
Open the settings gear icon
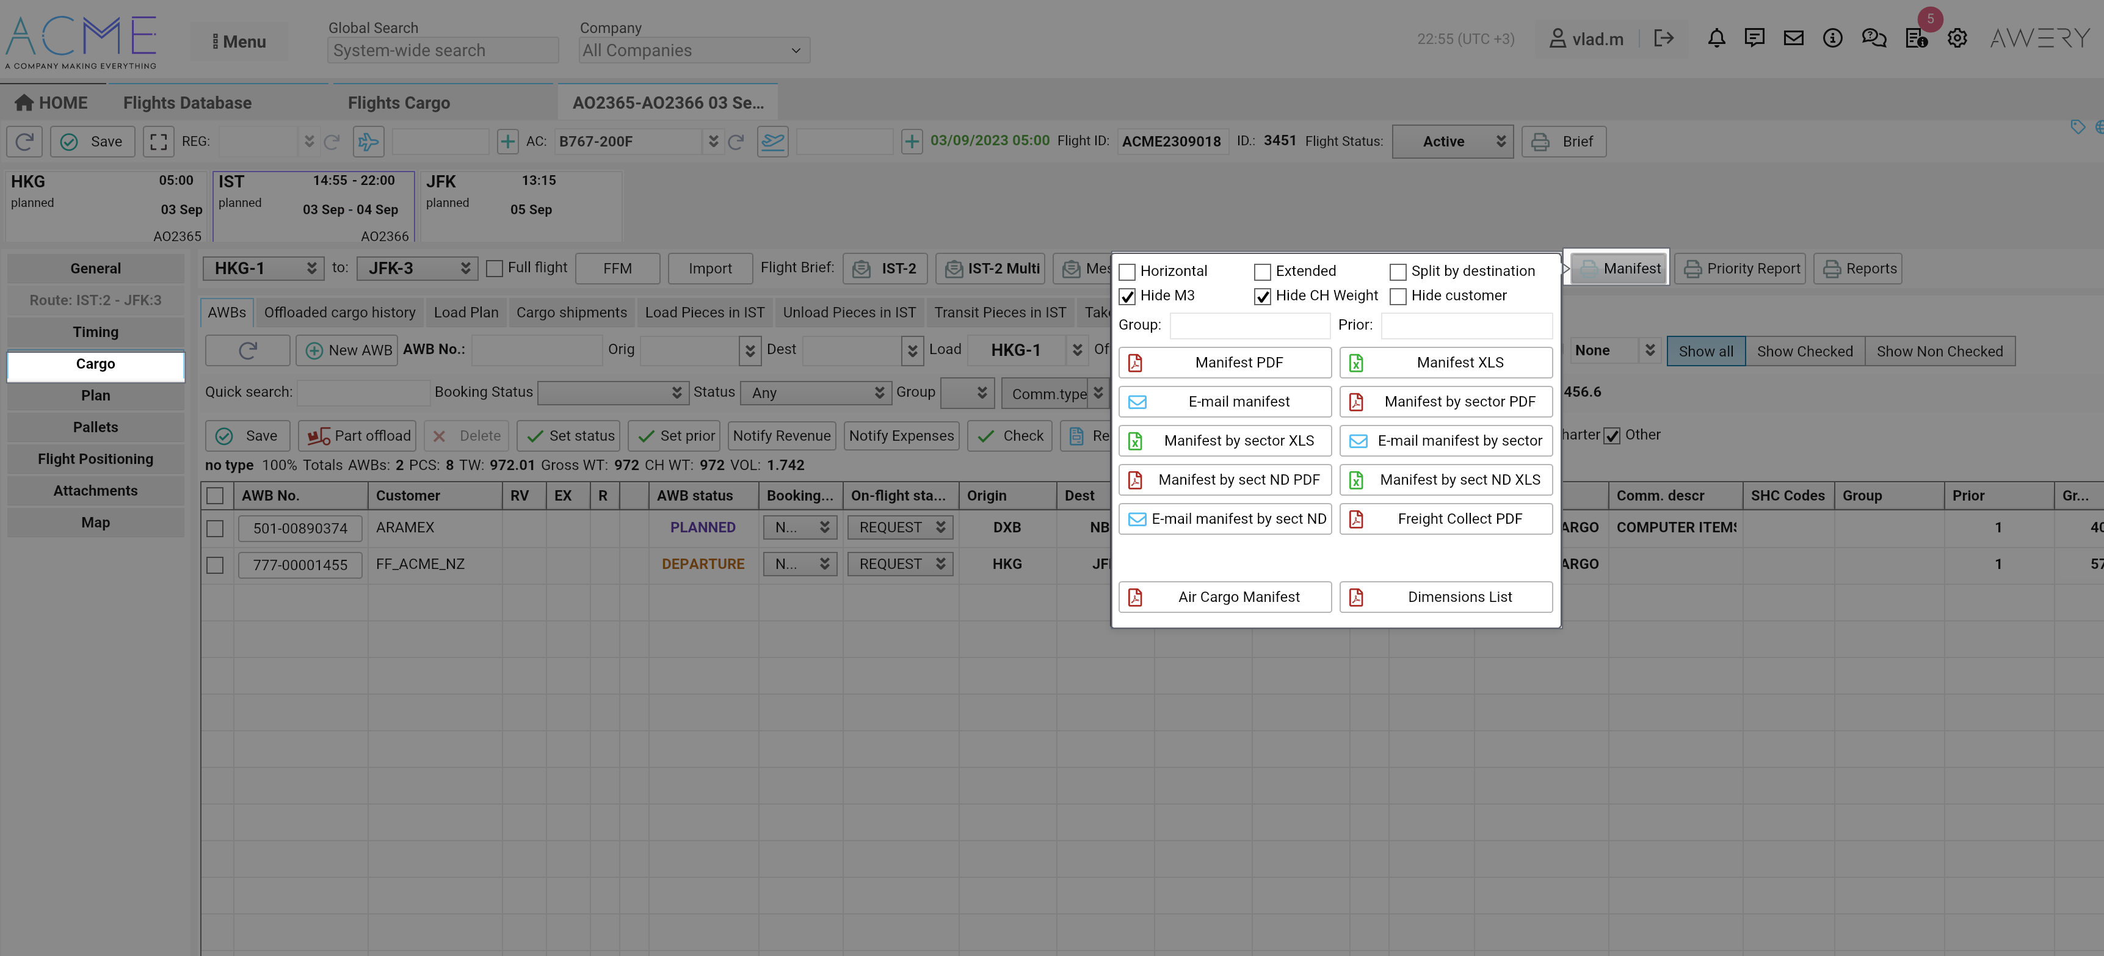click(x=1957, y=38)
